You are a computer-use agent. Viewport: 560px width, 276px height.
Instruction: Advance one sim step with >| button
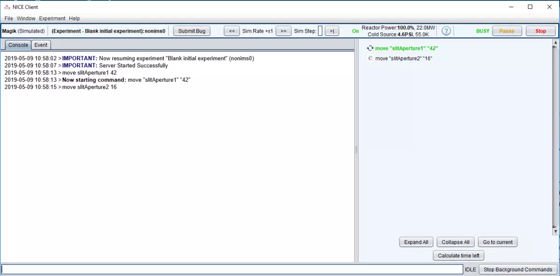point(332,31)
